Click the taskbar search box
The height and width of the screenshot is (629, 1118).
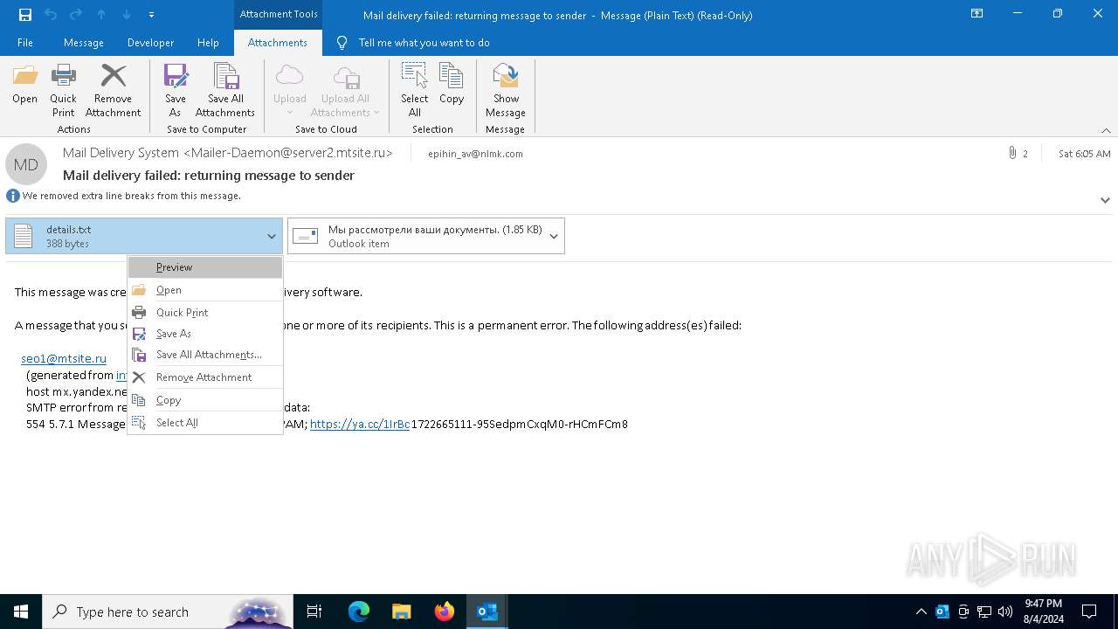pos(168,612)
